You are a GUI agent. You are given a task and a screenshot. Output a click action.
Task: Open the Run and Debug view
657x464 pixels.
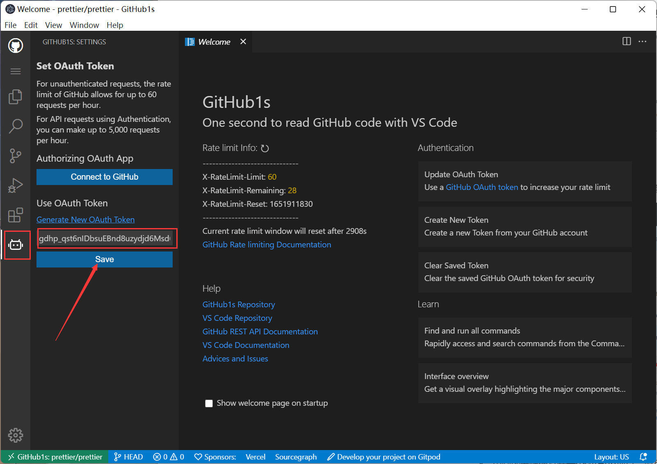(x=16, y=185)
